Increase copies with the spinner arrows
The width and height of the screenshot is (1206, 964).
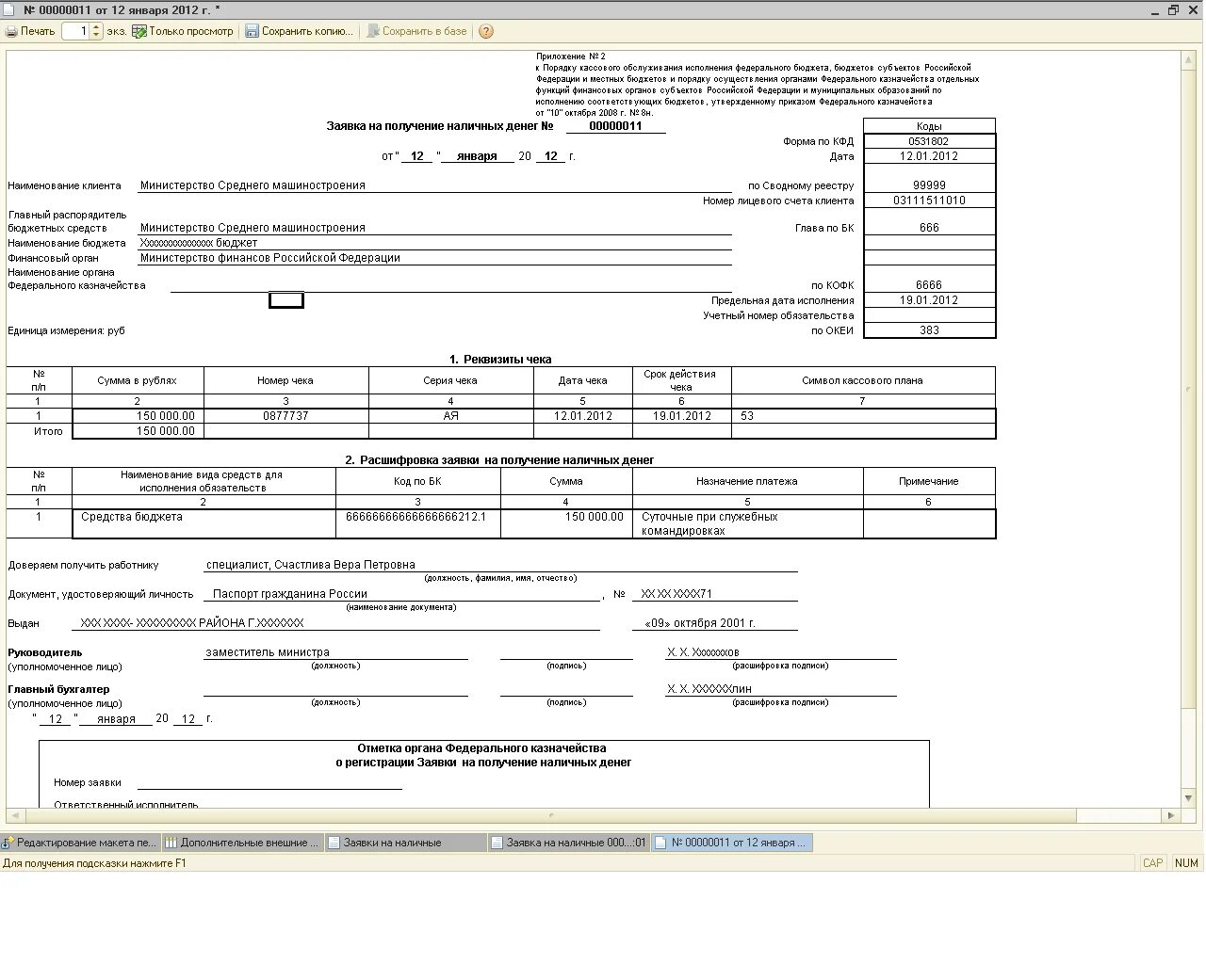(x=96, y=27)
